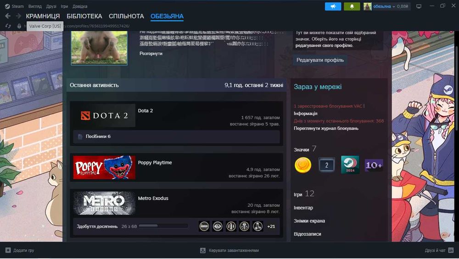The height and width of the screenshot is (259, 459).
Task: Click the page vertical scrollbar
Action: pyautogui.click(x=457, y=88)
